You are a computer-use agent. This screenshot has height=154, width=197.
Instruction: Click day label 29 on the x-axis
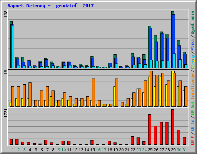point(173,150)
